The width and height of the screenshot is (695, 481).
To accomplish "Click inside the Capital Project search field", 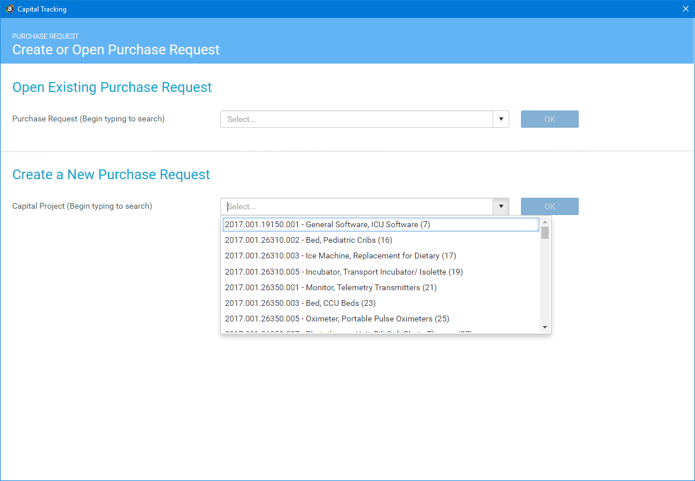I will (356, 206).
